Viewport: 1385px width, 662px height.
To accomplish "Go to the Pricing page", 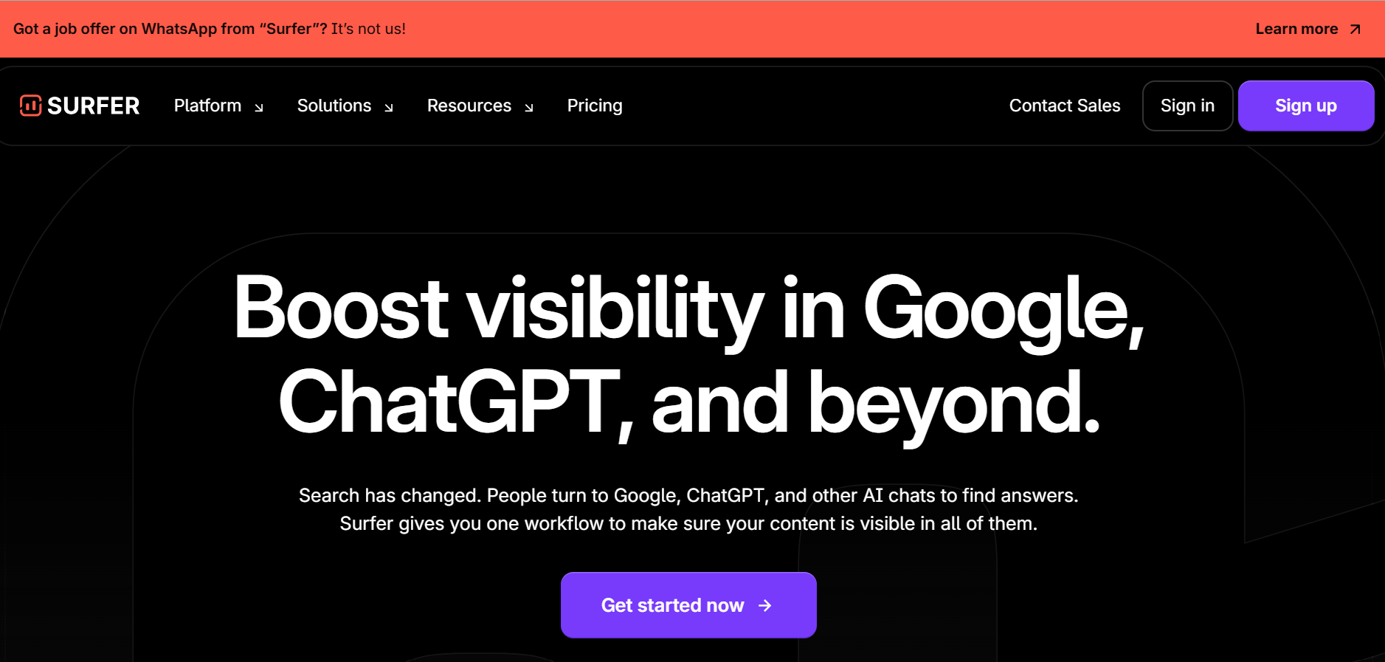I will [x=595, y=106].
